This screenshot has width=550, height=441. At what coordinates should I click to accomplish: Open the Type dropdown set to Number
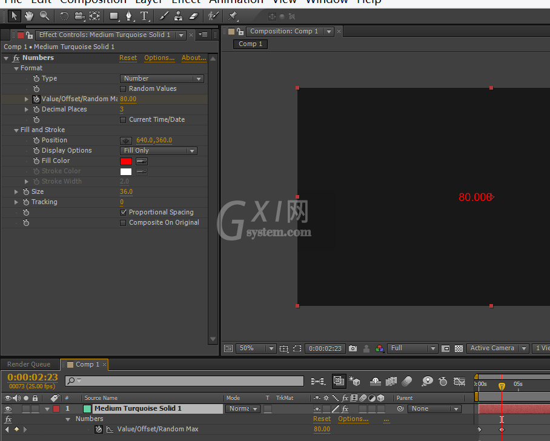coord(162,79)
